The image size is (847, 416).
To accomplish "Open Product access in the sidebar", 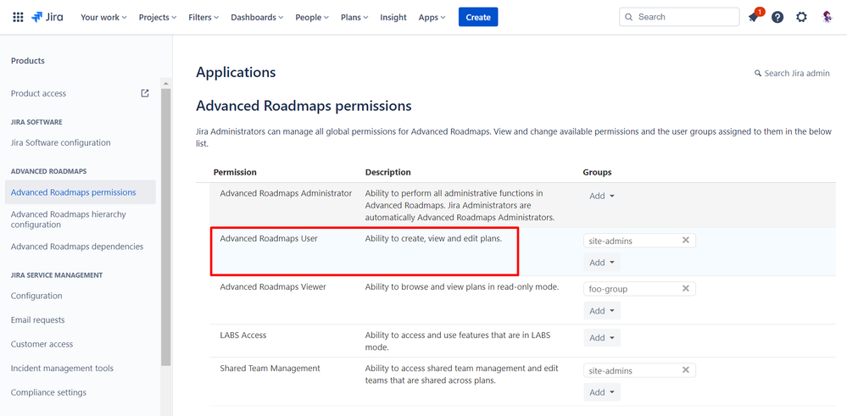I will 38,93.
